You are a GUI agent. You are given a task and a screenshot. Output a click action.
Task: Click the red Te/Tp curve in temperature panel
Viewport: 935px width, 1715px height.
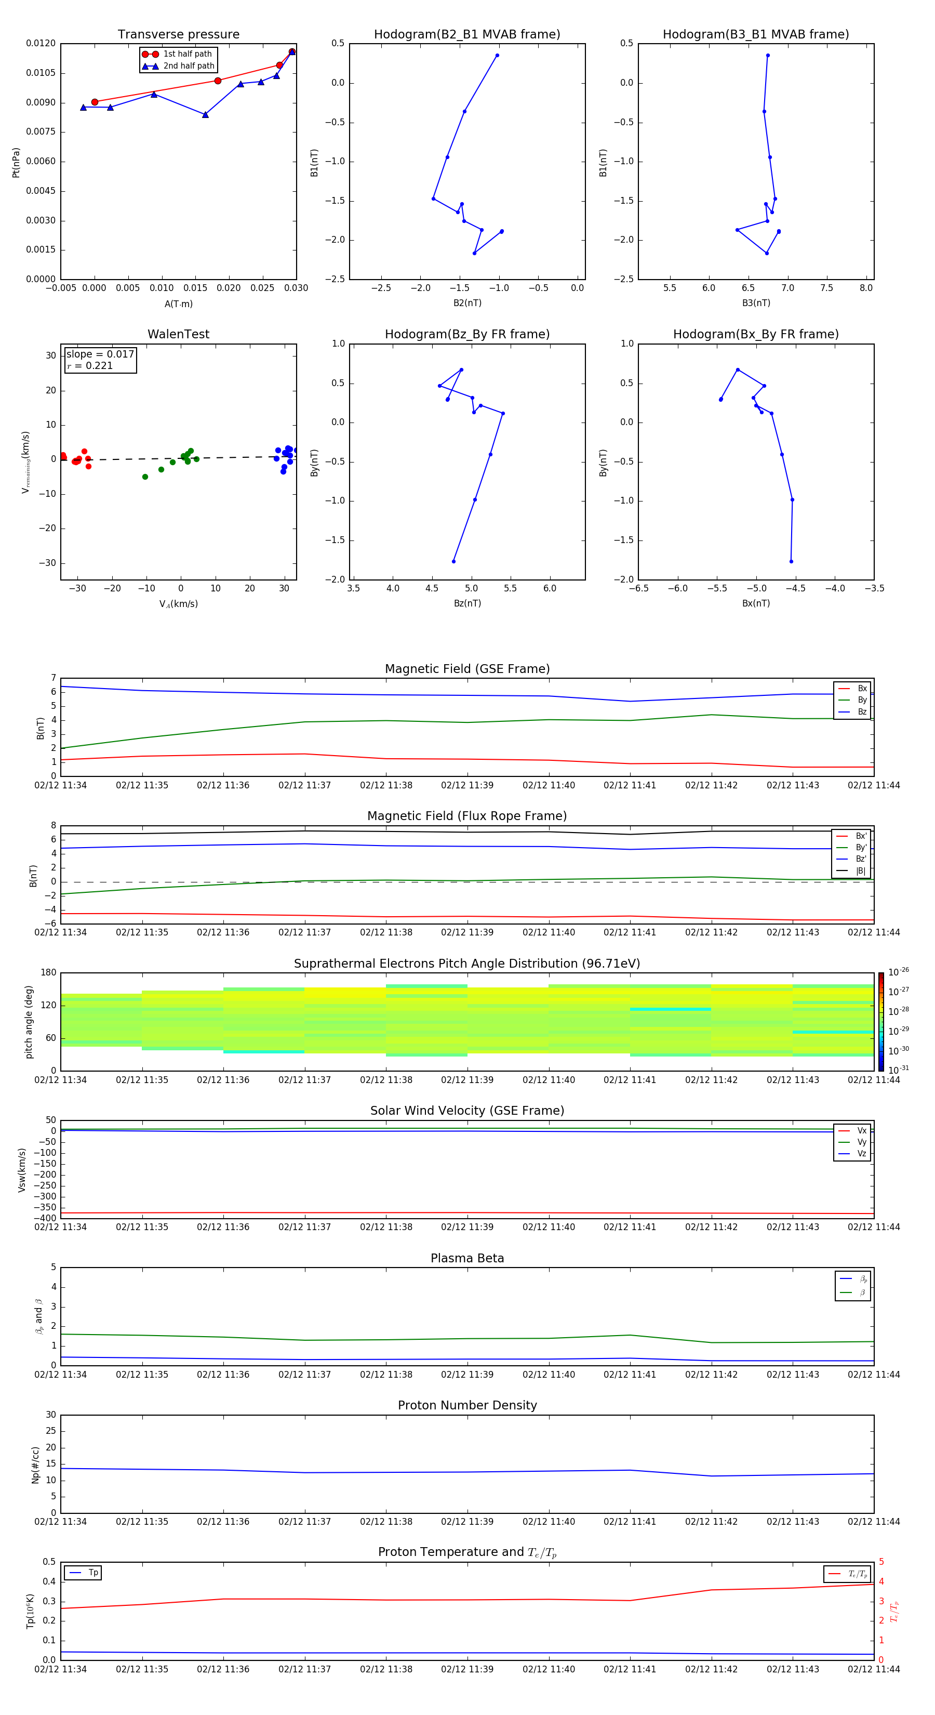pos(467,1600)
